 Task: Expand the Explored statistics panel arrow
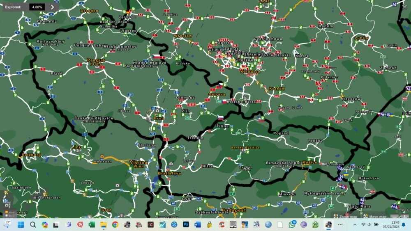coord(52,7)
